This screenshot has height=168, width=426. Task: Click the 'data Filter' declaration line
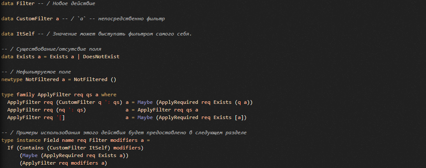tap(48, 4)
